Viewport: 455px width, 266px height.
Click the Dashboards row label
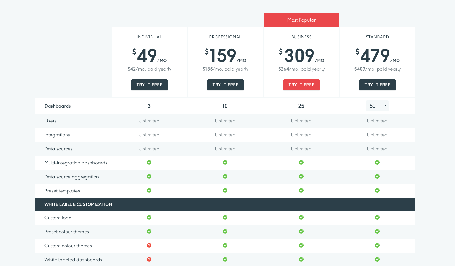(58, 106)
